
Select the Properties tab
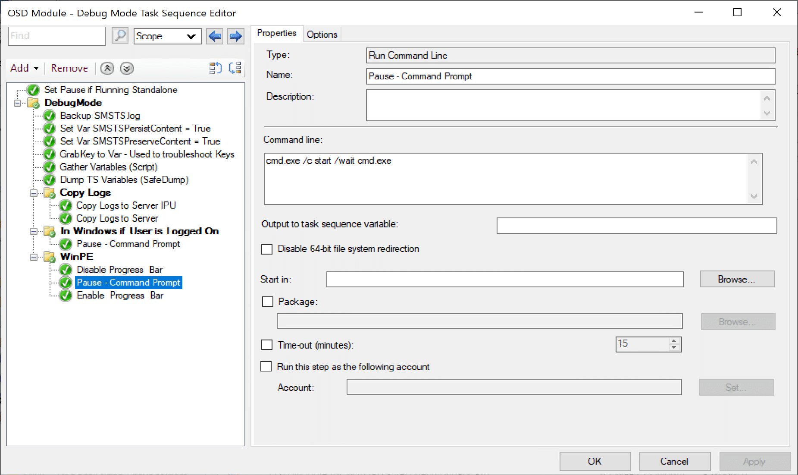(277, 33)
